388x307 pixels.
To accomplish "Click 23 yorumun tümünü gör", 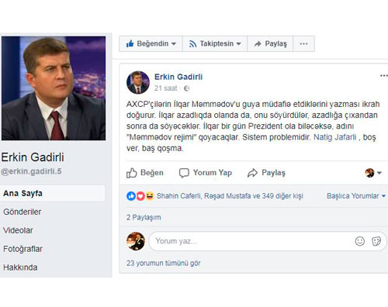I will tap(164, 263).
